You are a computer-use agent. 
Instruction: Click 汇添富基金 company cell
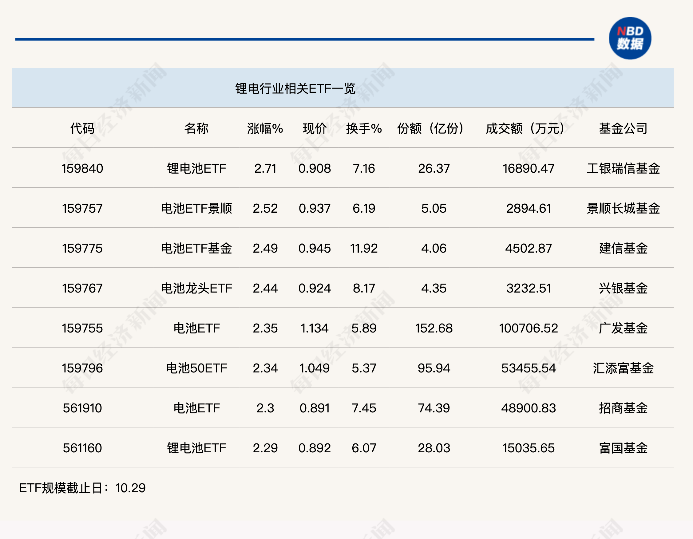click(x=623, y=368)
